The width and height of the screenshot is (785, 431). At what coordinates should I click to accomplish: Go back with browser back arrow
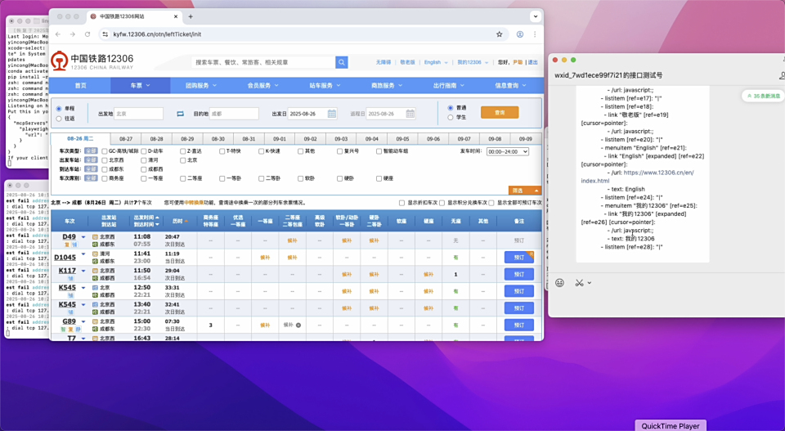click(x=58, y=34)
